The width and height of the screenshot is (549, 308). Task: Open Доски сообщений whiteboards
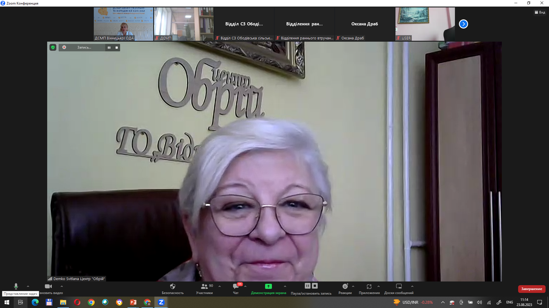(x=399, y=289)
